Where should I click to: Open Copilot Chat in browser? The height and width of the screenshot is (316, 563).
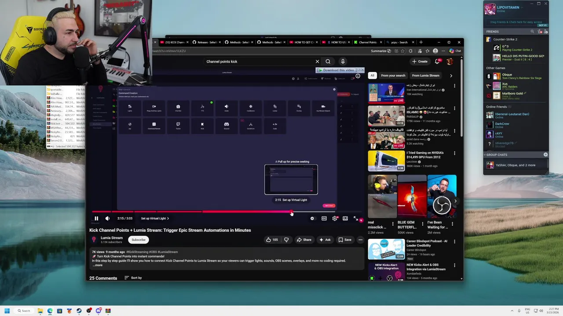click(455, 51)
